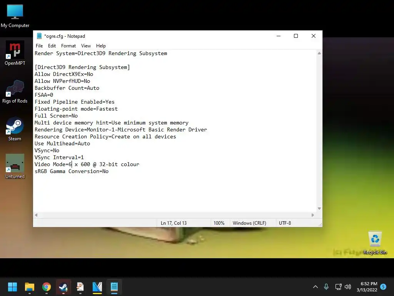
Task: Open the Help menu
Action: coord(101,46)
